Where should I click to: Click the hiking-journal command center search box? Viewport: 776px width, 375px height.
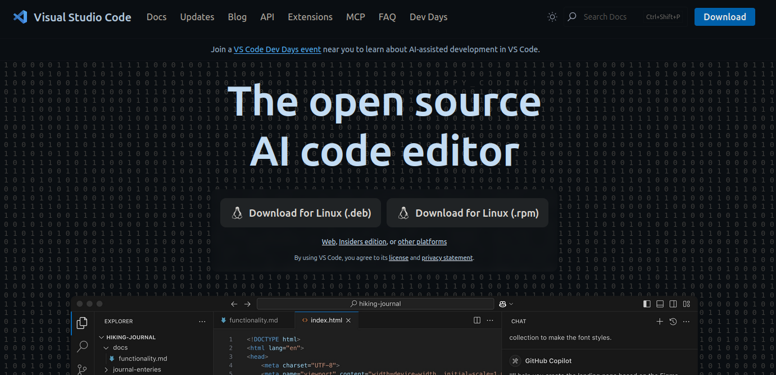click(375, 304)
